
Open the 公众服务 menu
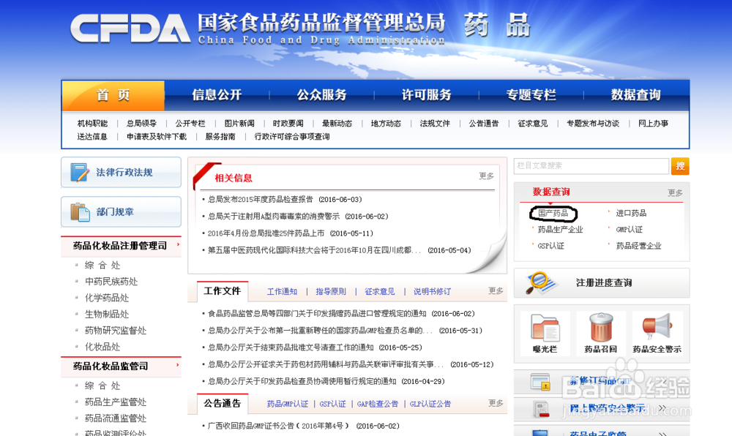point(321,95)
